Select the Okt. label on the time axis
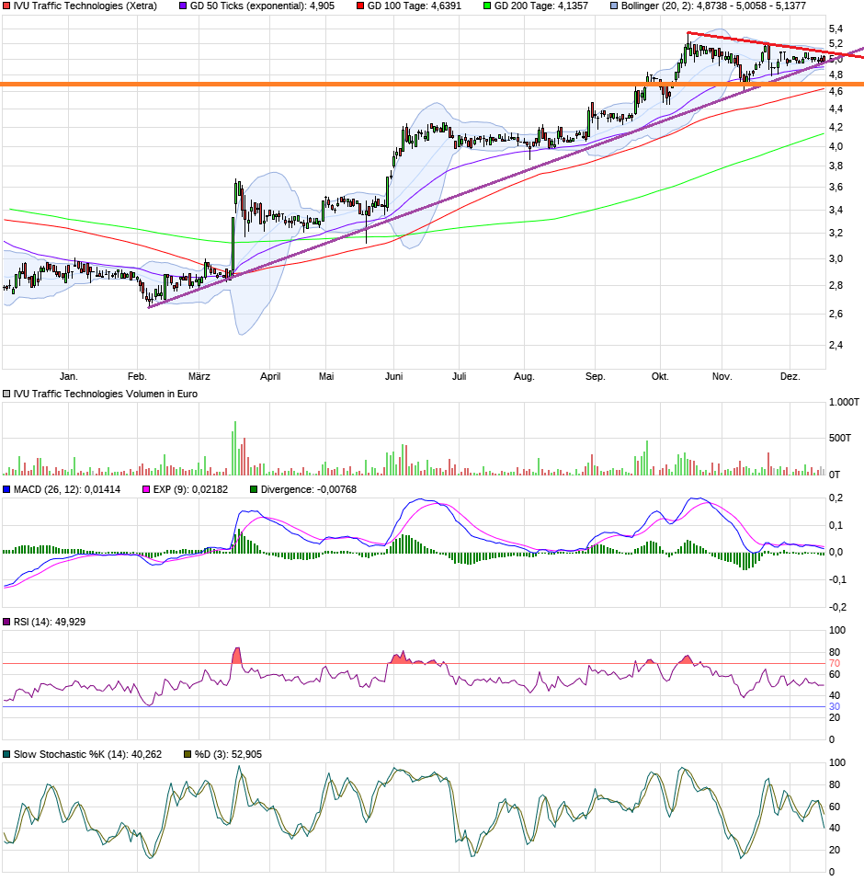This screenshot has height=881, width=864. pyautogui.click(x=660, y=376)
